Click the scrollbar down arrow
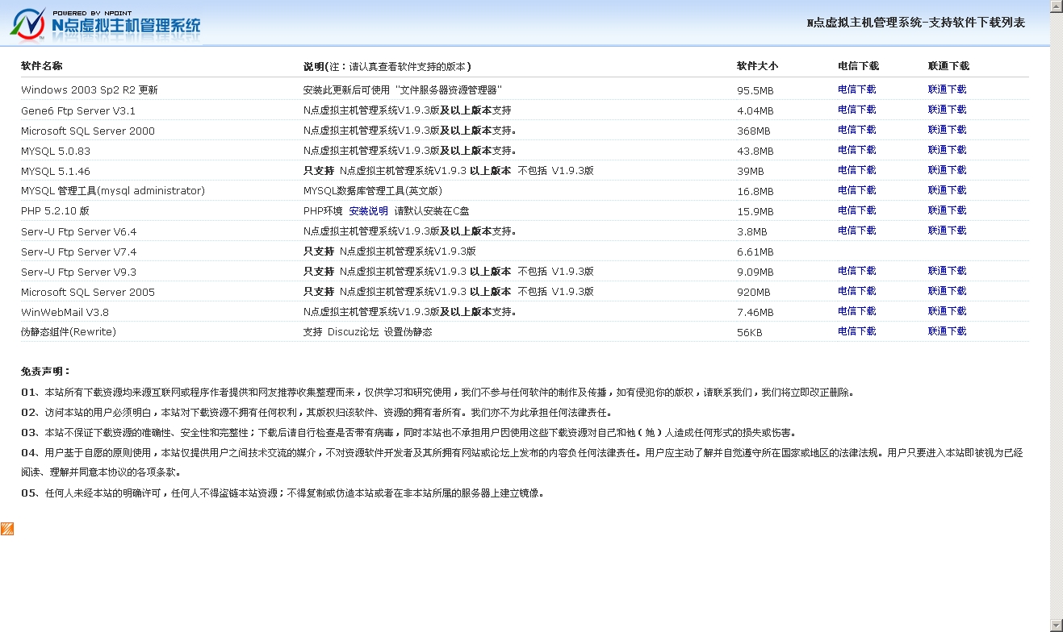Viewport: 1063px width, 632px height. point(1056,625)
